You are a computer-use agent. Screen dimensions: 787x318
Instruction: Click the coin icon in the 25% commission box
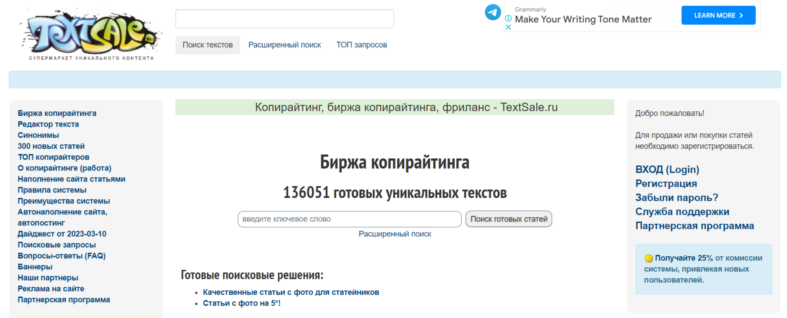tap(648, 258)
